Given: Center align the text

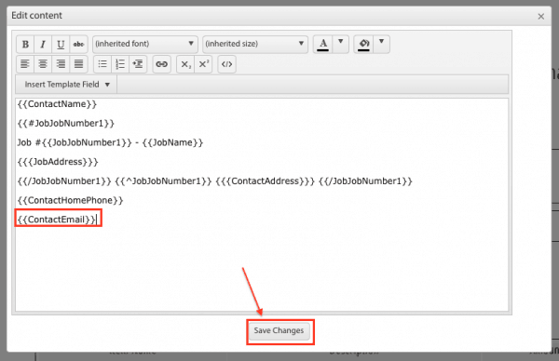Looking at the screenshot, I should tap(43, 64).
